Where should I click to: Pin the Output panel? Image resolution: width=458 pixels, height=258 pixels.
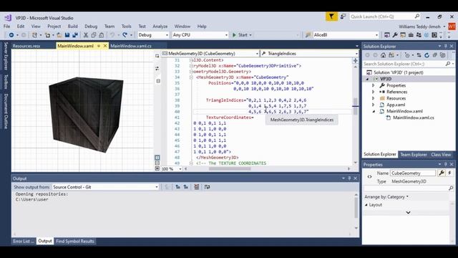[x=349, y=178]
